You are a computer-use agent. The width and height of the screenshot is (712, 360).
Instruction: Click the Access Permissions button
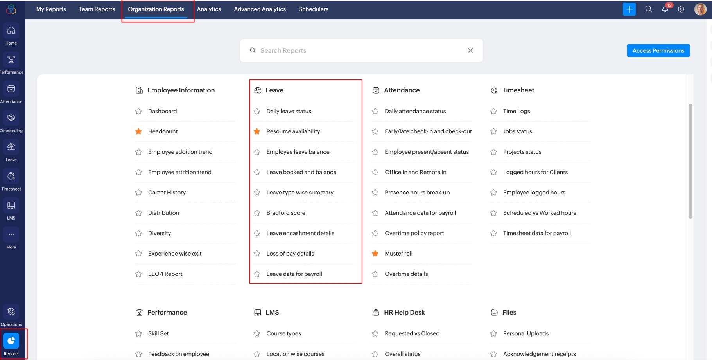[658, 50]
